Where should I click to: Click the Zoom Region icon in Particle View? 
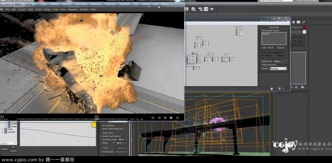(x=280, y=88)
